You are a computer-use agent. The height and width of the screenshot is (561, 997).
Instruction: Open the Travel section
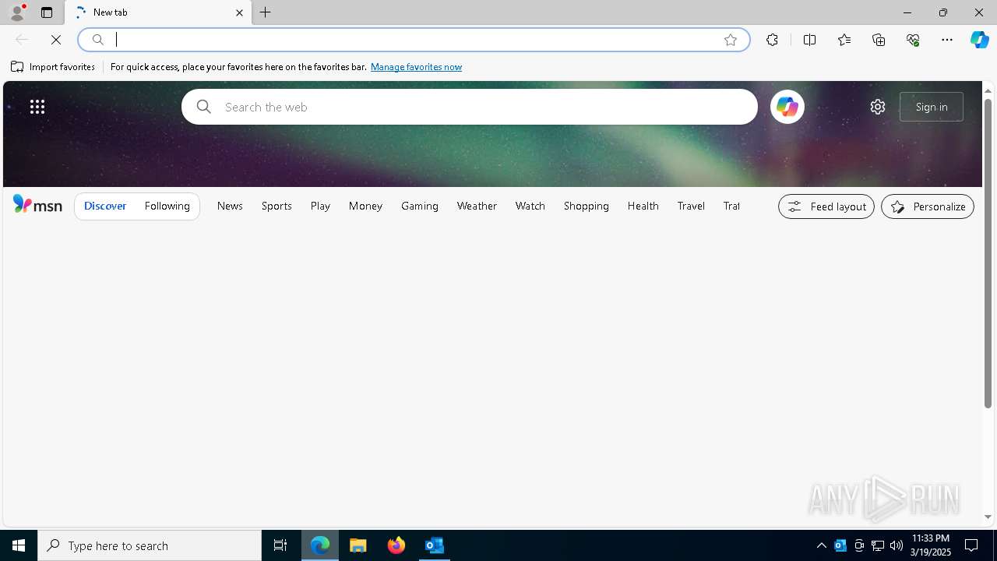(691, 206)
